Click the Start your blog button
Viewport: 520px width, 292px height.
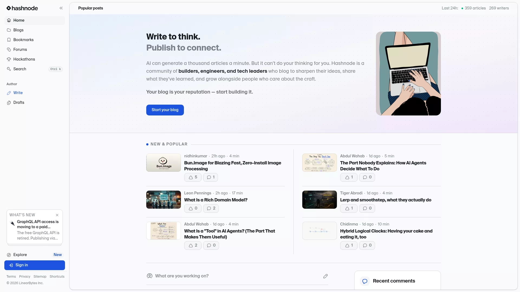coord(165,110)
